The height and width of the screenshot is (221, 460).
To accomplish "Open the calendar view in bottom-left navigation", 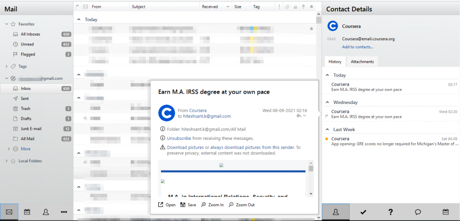I will click(27, 212).
